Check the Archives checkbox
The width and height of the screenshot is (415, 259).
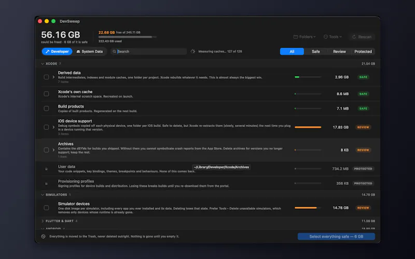pyautogui.click(x=46, y=150)
